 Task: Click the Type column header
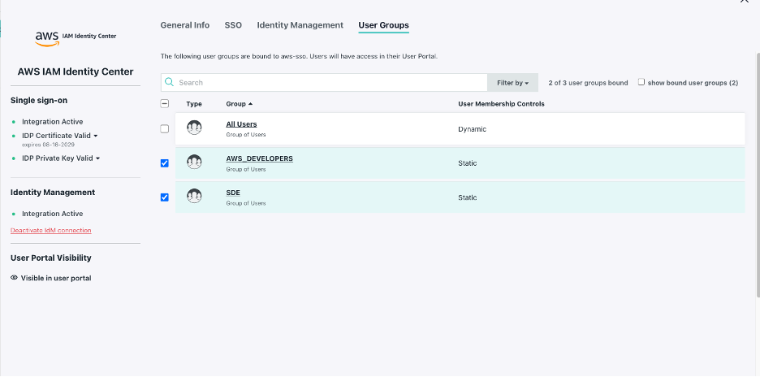(x=194, y=104)
